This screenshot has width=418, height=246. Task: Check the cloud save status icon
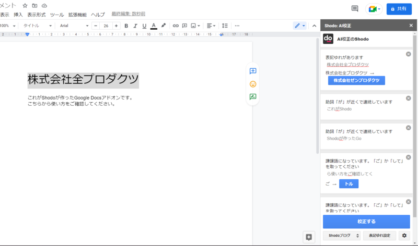[x=44, y=6]
